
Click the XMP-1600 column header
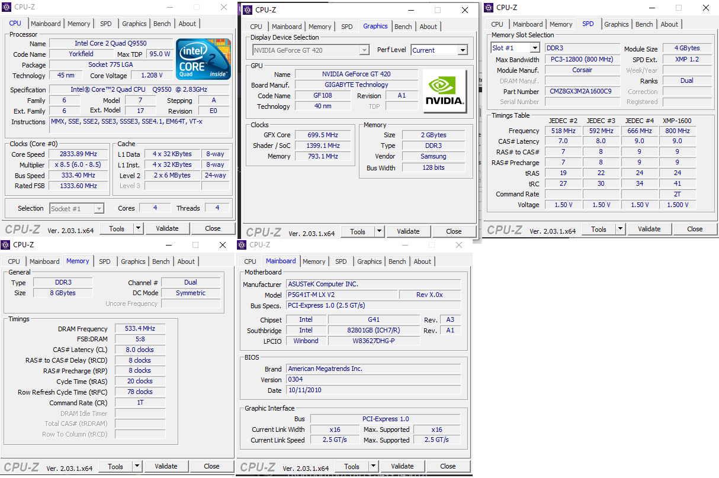click(x=677, y=121)
